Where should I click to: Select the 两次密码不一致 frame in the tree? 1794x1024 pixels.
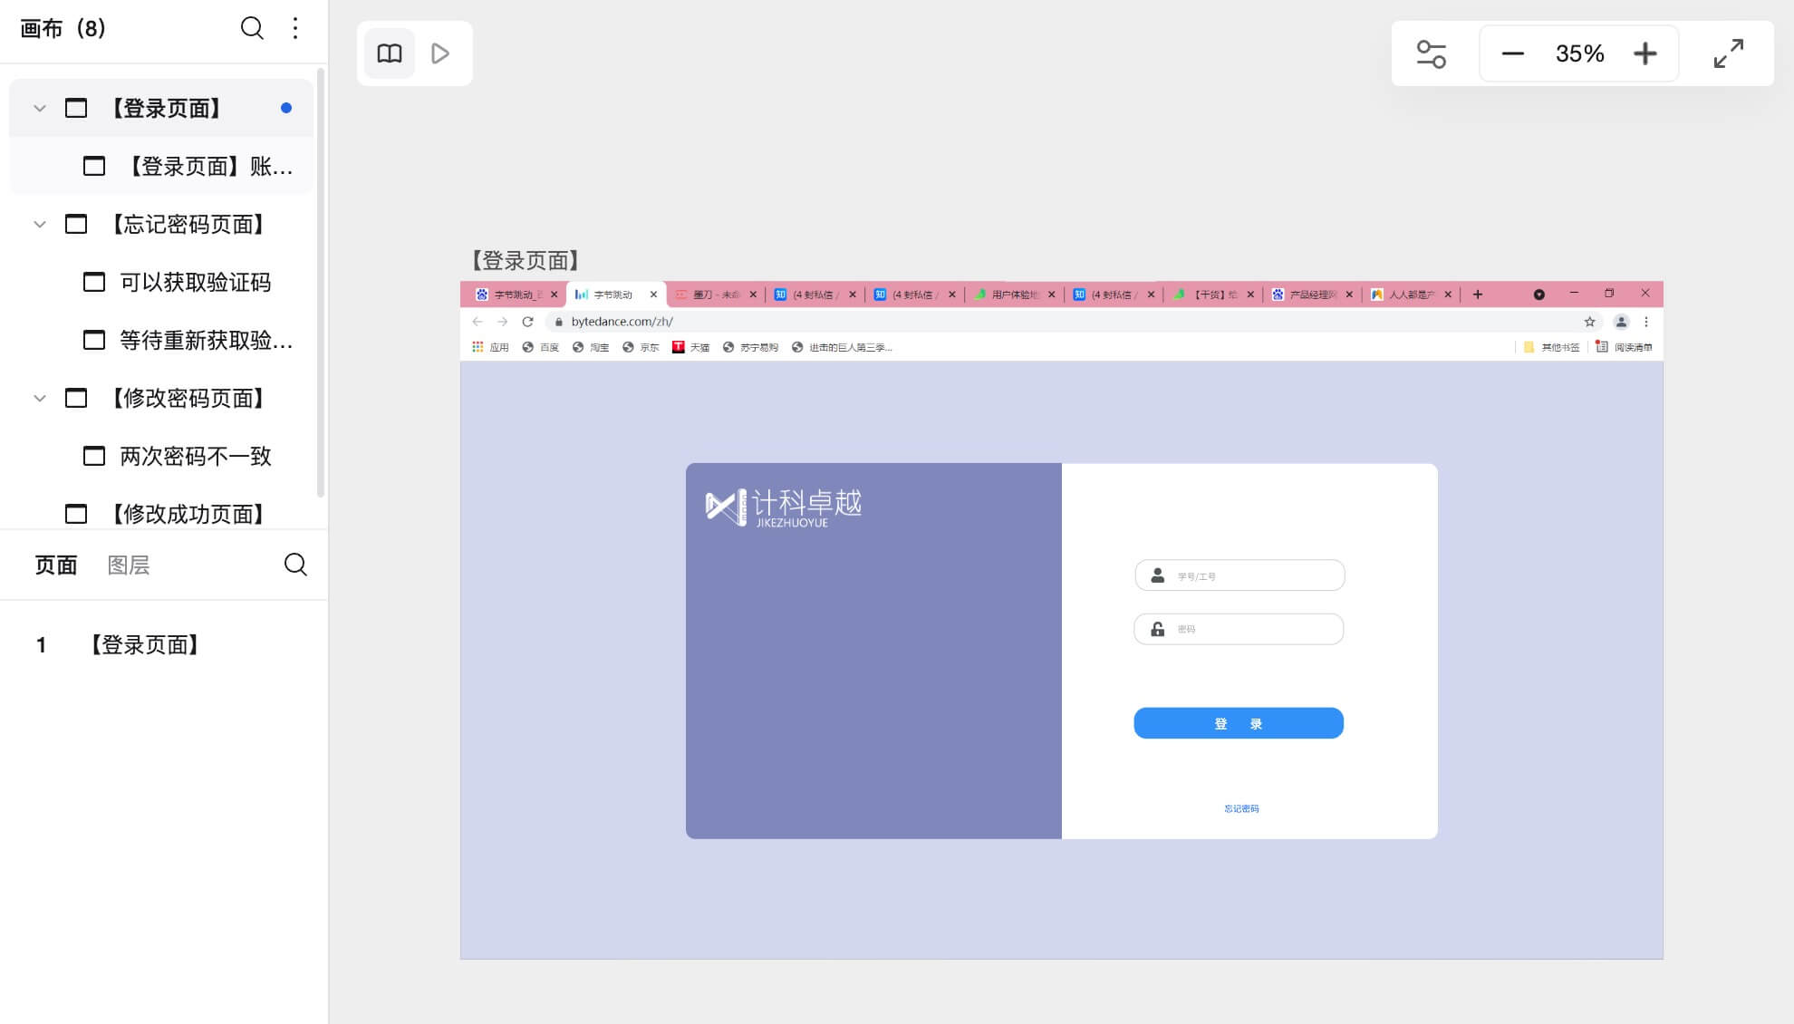193,456
